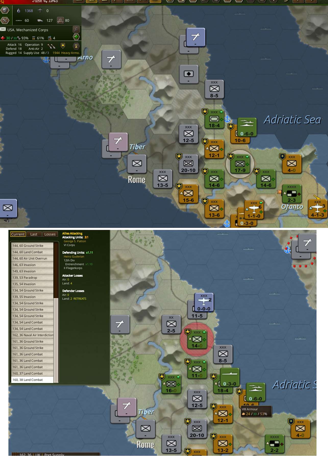This screenshot has width=328, height=456.
Task: Click the upgrade hexagon above Heavy Armo.
Action: [76, 46]
